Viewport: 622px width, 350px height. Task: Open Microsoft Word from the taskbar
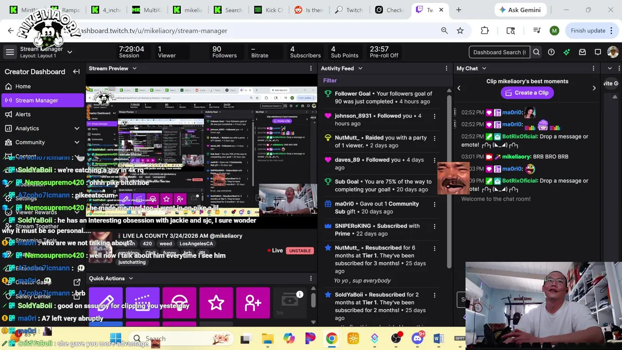pyautogui.click(x=438, y=339)
